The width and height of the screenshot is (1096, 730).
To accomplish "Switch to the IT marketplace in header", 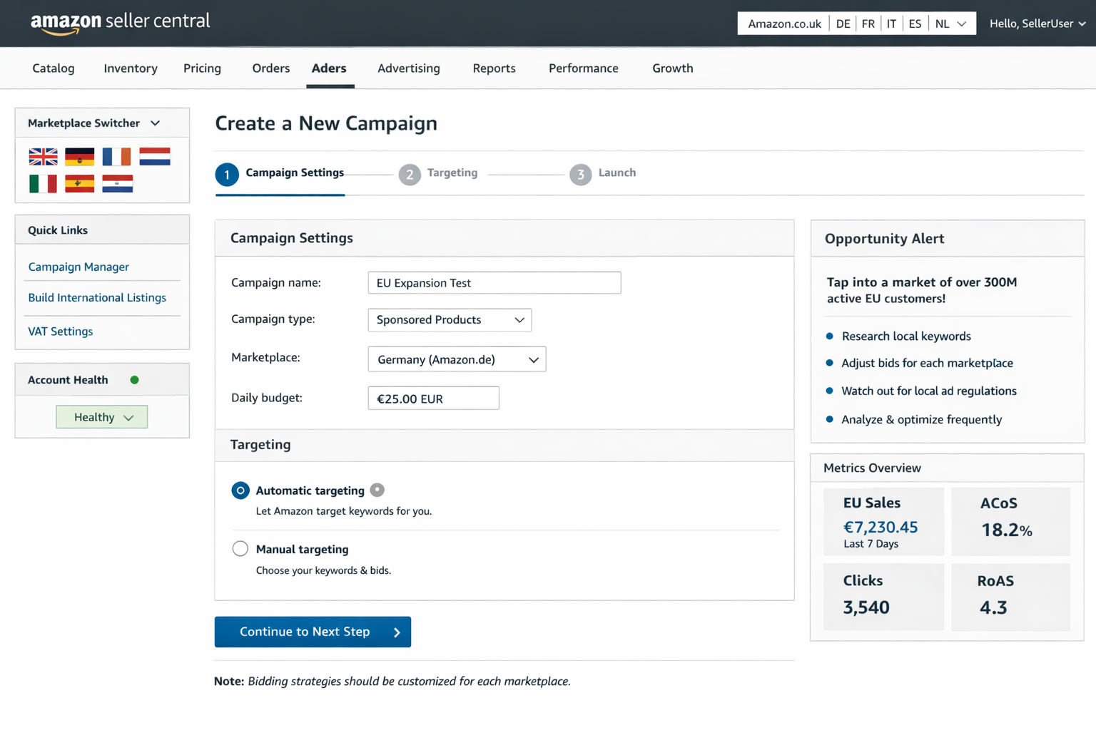I will [x=891, y=24].
